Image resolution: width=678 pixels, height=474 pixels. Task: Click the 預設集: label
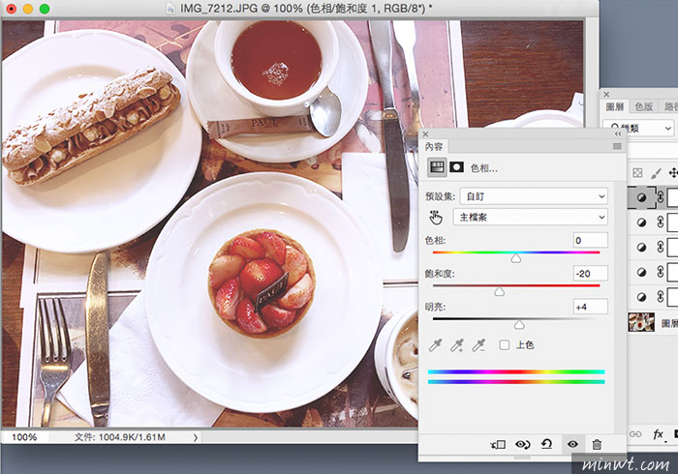point(440,196)
